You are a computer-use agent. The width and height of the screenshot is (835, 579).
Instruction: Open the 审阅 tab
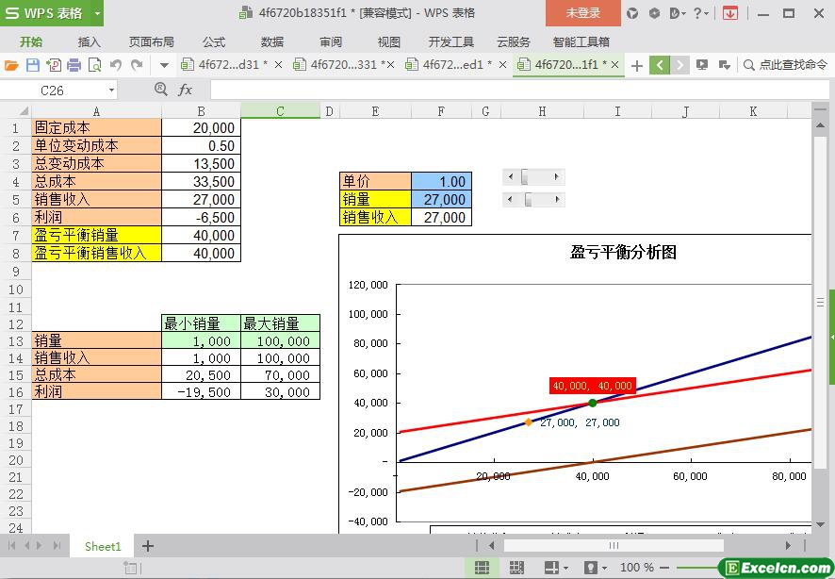(331, 42)
